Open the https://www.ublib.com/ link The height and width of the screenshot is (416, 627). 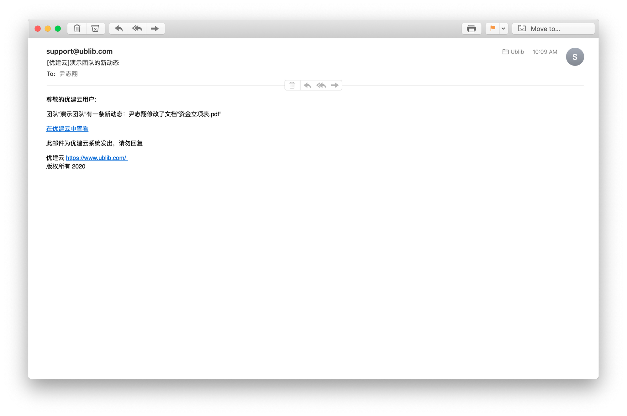[96, 158]
